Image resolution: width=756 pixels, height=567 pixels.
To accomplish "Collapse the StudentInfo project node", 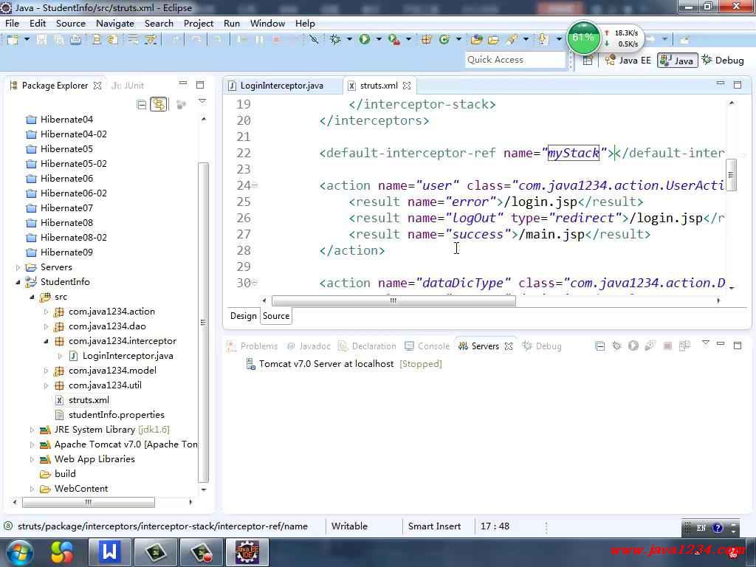I will click(x=18, y=282).
